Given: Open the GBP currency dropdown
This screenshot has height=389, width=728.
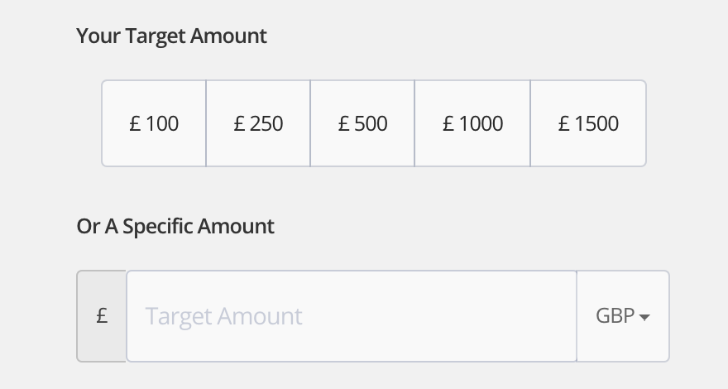Looking at the screenshot, I should click(622, 316).
